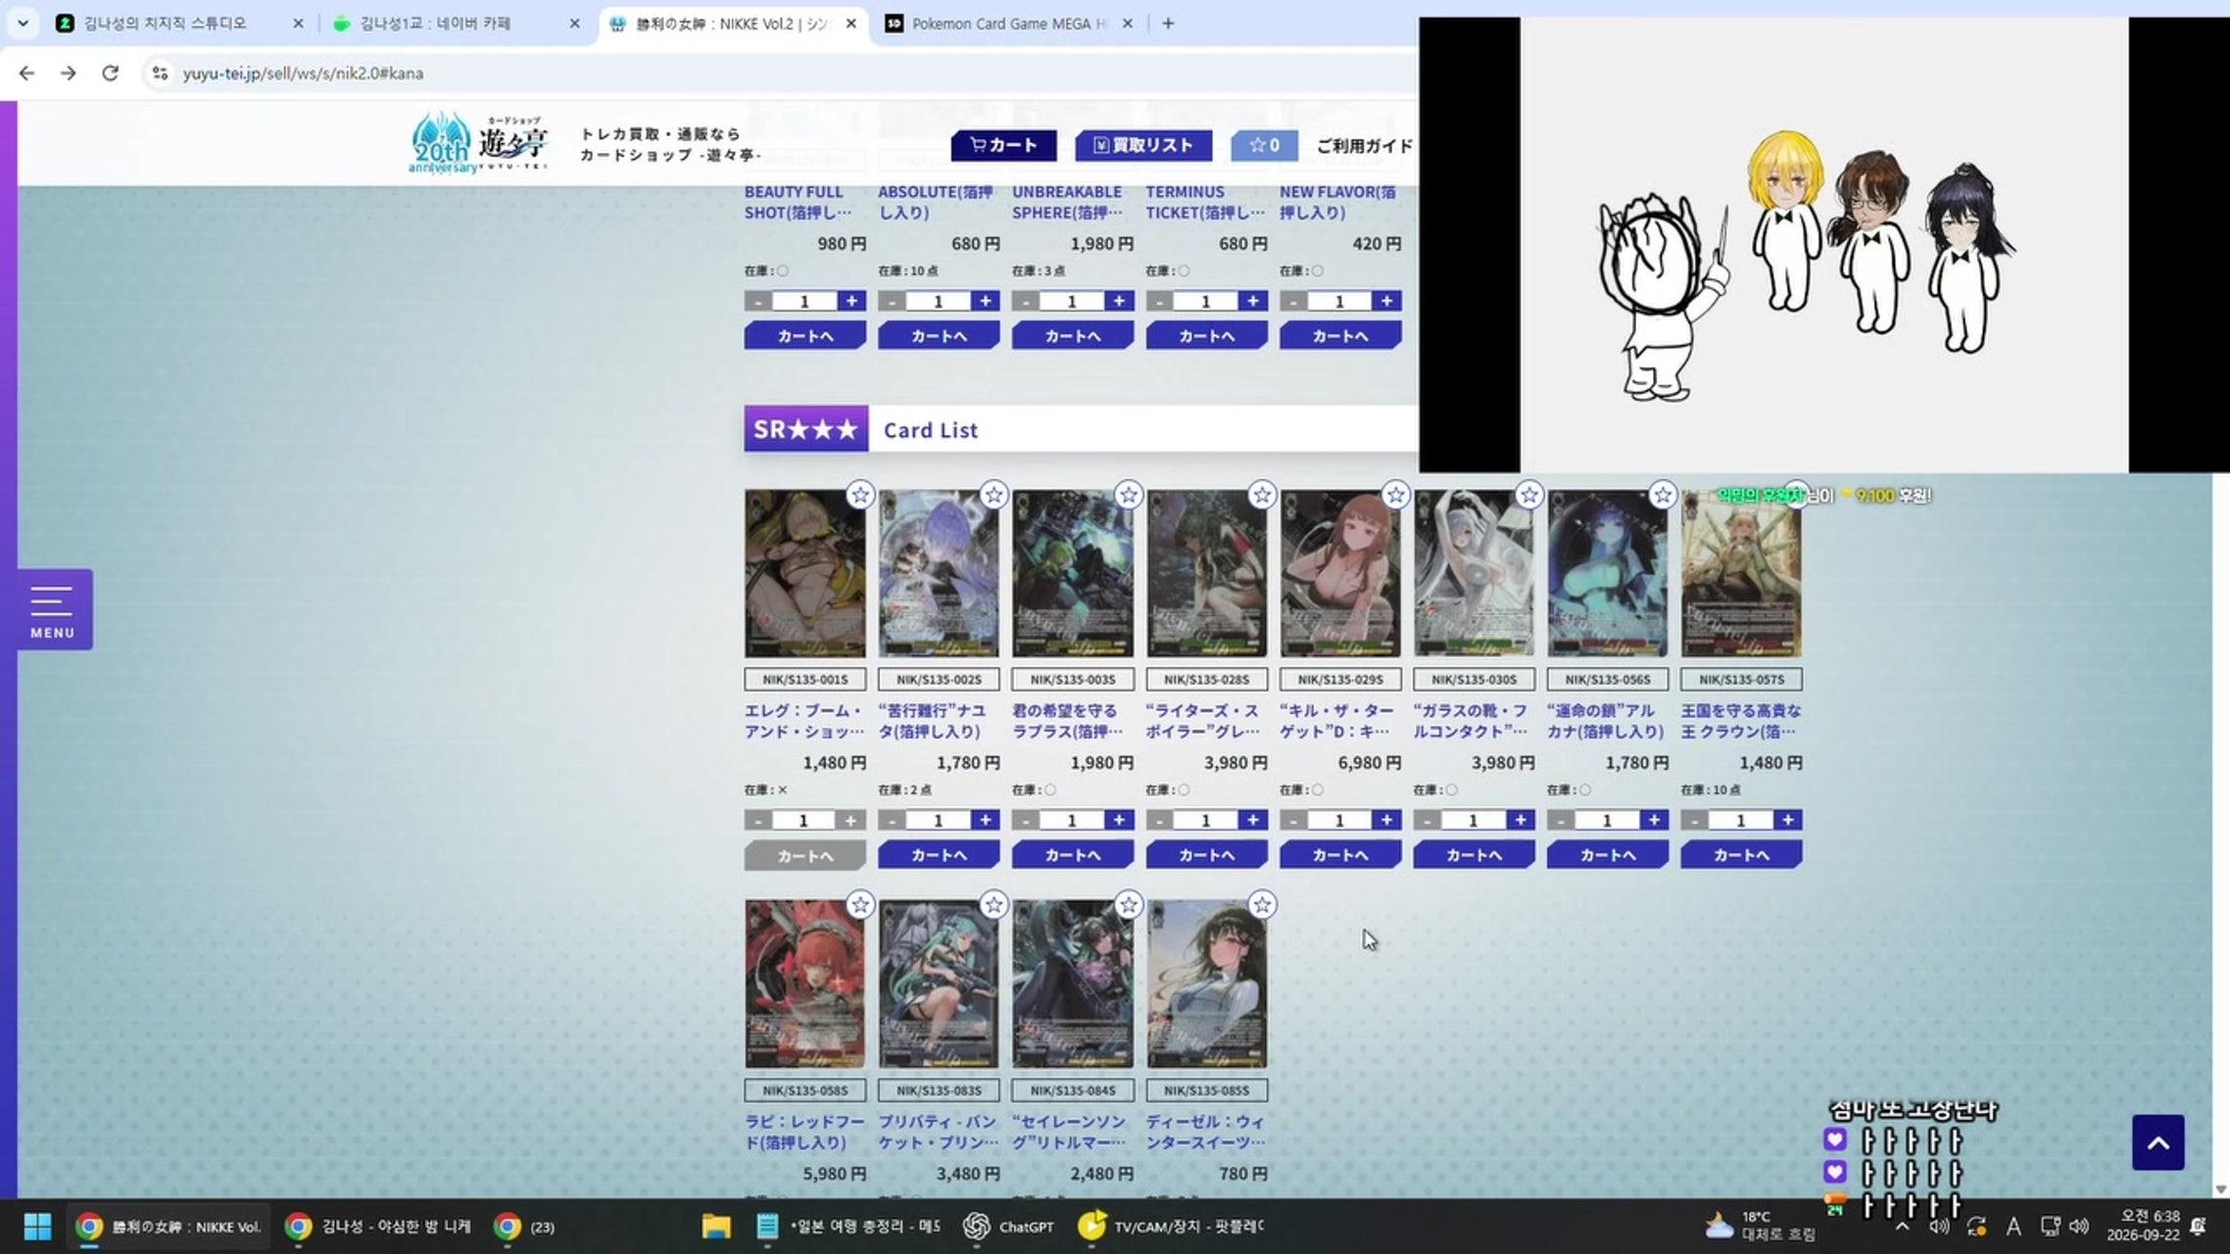Open a new browser tab
Viewport: 2230px width, 1254px height.
pos(1168,24)
